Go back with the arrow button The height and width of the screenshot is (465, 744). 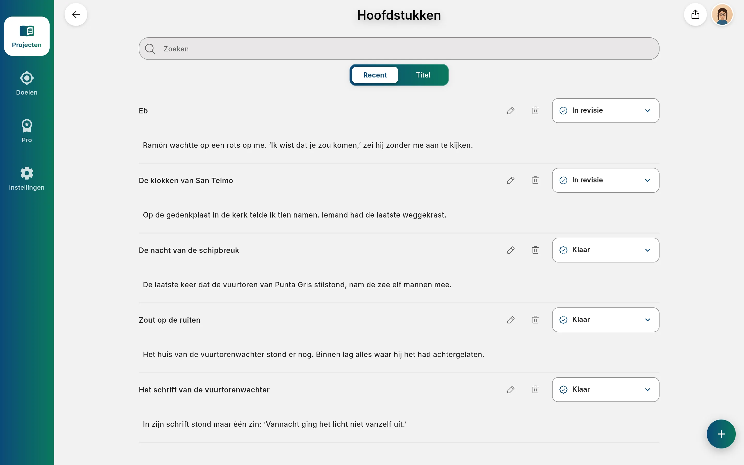[76, 14]
